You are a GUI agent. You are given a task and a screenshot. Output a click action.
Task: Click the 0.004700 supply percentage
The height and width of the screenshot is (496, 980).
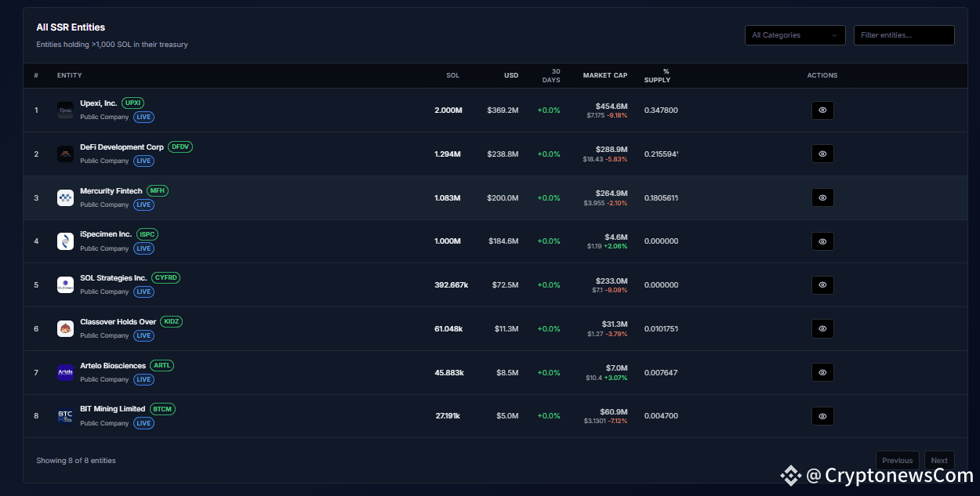pyautogui.click(x=661, y=416)
